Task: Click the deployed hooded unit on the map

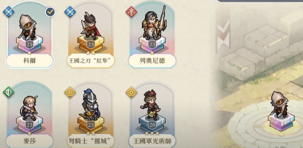Action: (x=281, y=111)
